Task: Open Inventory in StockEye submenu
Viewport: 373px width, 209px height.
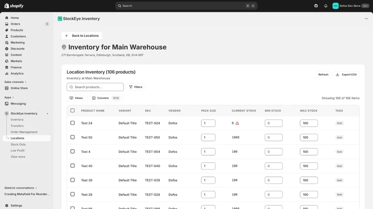Action: pos(17,120)
